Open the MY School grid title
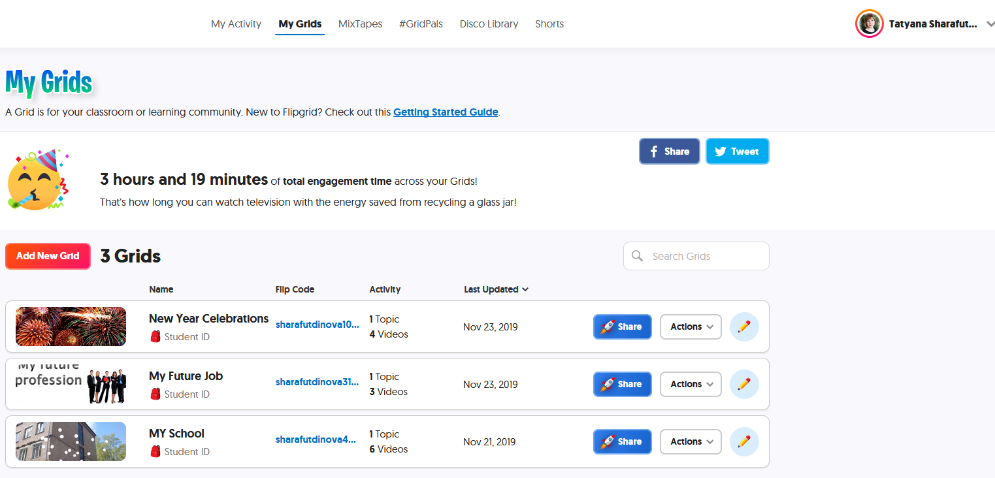 (x=176, y=434)
